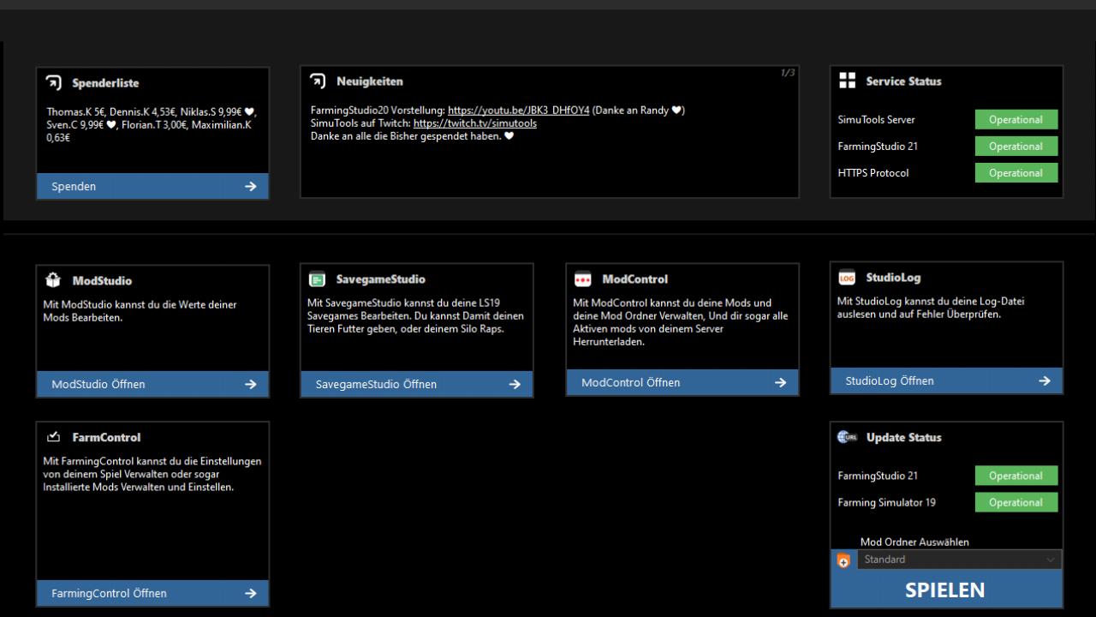Click HTTPS Protocol Operational badge

tap(1016, 173)
